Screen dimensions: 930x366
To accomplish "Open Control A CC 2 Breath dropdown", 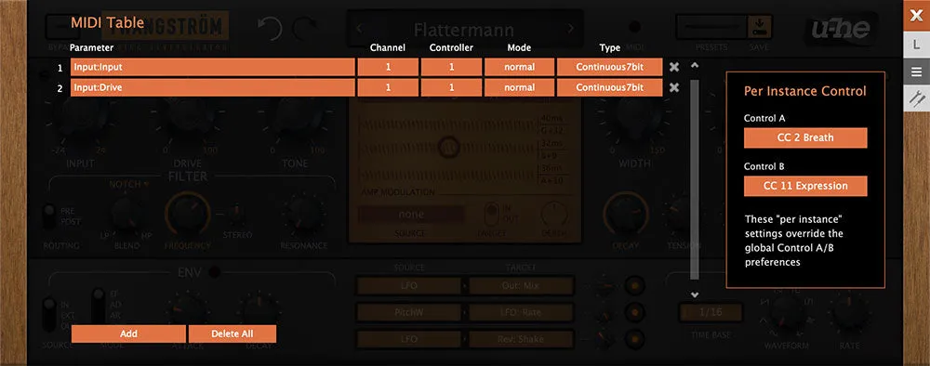I will 805,137.
